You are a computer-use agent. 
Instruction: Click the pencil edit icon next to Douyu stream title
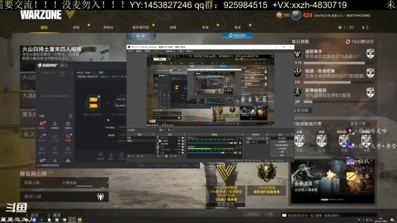(97, 76)
